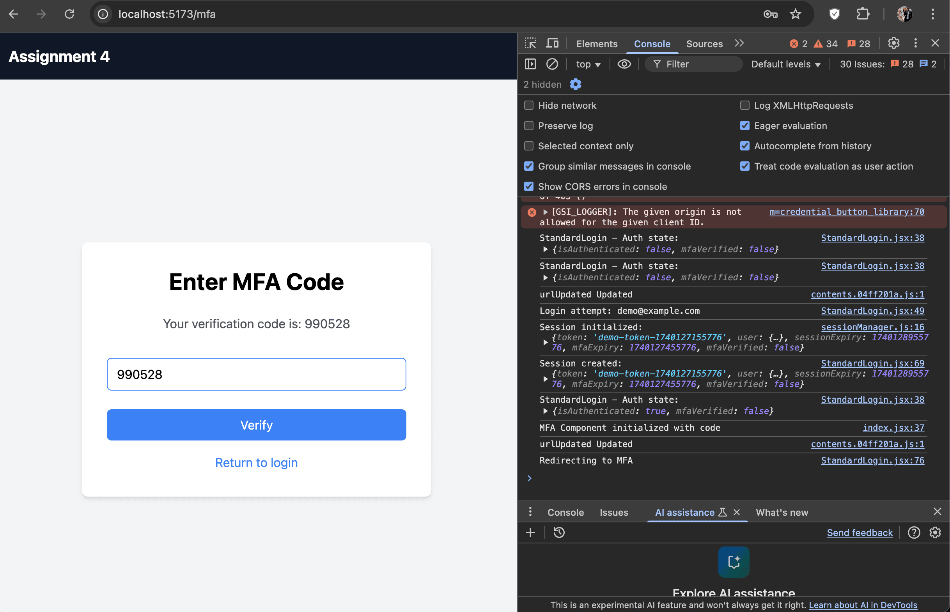Image resolution: width=950 pixels, height=612 pixels.
Task: Open the top context dropdown
Action: pyautogui.click(x=588, y=64)
